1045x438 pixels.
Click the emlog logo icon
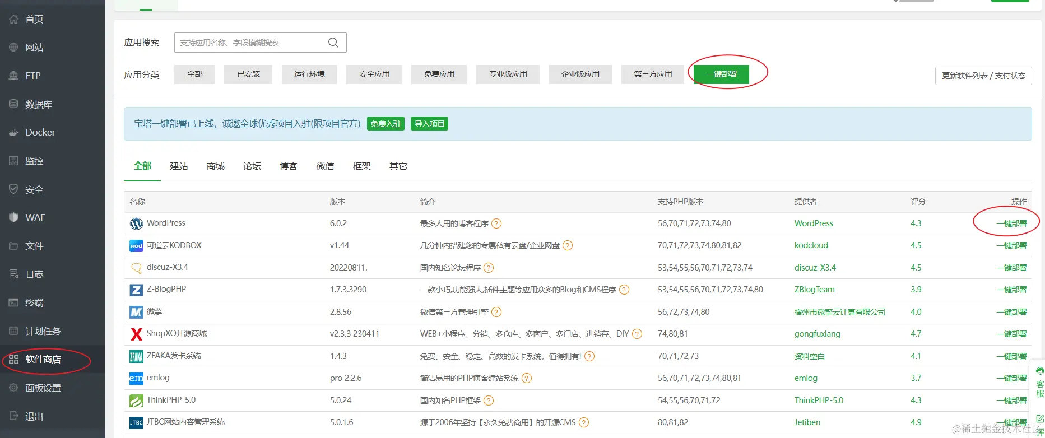pyautogui.click(x=136, y=378)
